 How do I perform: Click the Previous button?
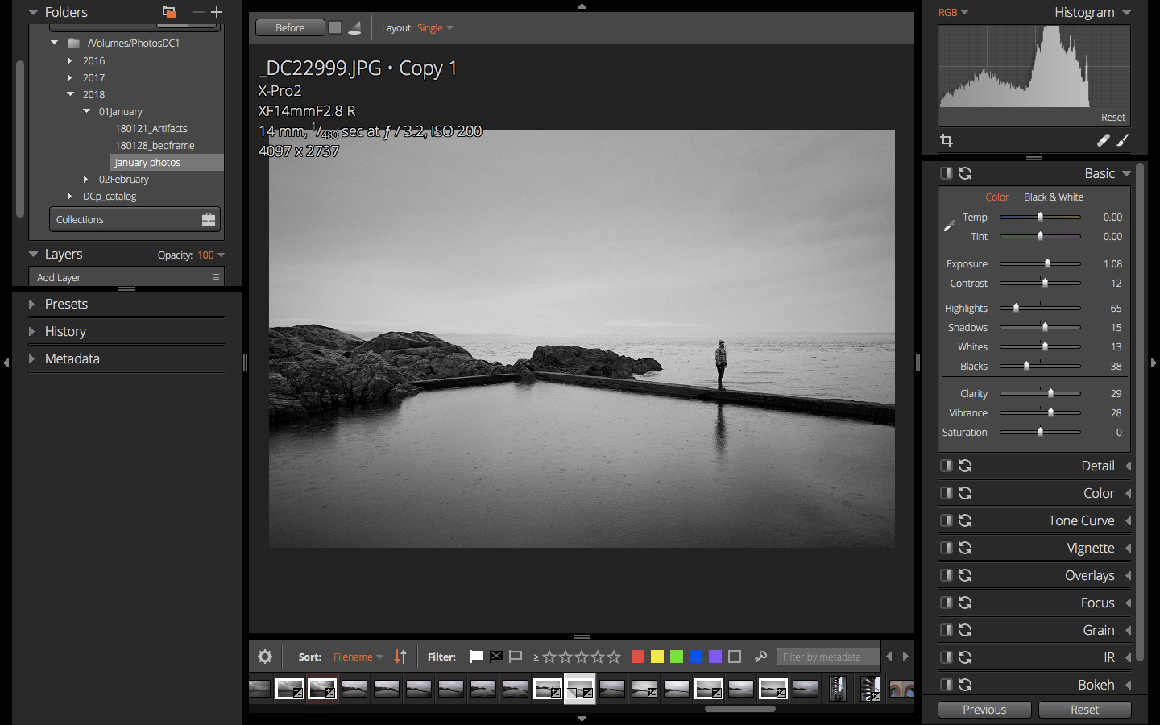(x=984, y=710)
